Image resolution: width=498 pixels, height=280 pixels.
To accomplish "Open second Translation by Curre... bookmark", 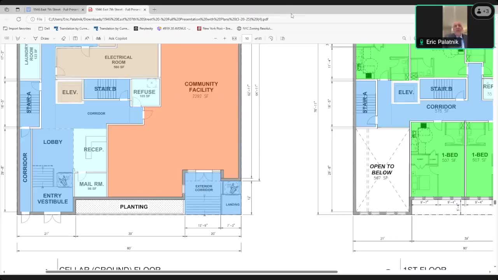I will coord(111,28).
